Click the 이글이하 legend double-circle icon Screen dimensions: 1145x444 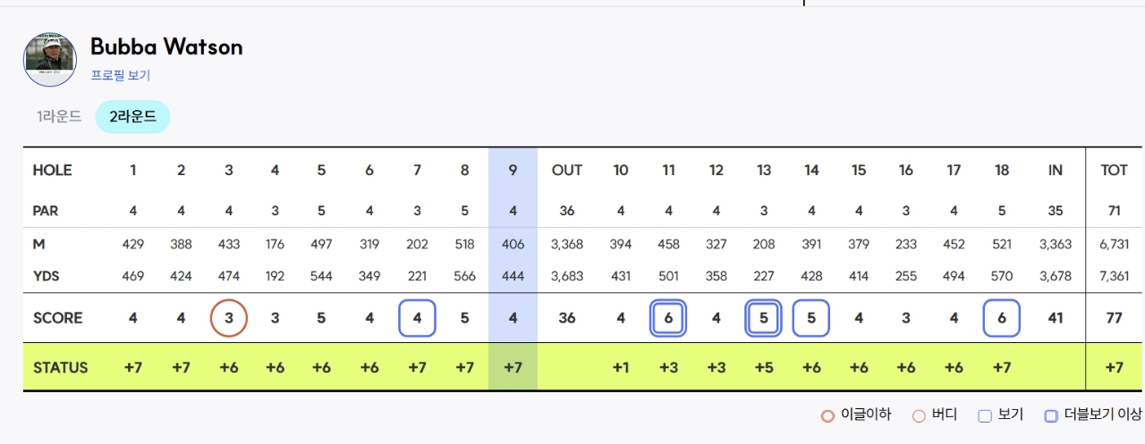click(x=828, y=415)
